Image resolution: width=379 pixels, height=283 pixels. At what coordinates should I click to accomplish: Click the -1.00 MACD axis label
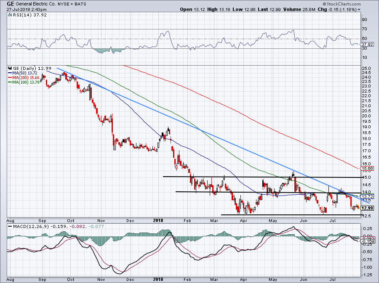tap(367, 267)
